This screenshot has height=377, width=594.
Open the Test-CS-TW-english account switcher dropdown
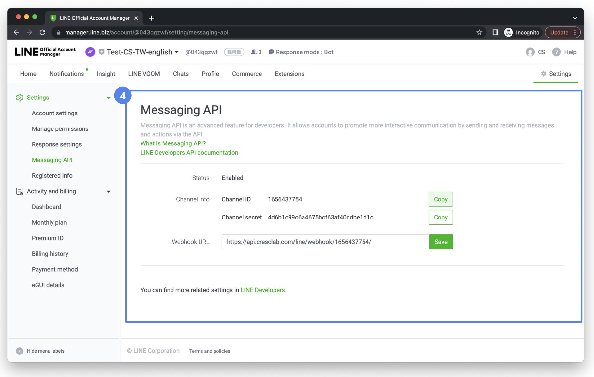pyautogui.click(x=177, y=52)
